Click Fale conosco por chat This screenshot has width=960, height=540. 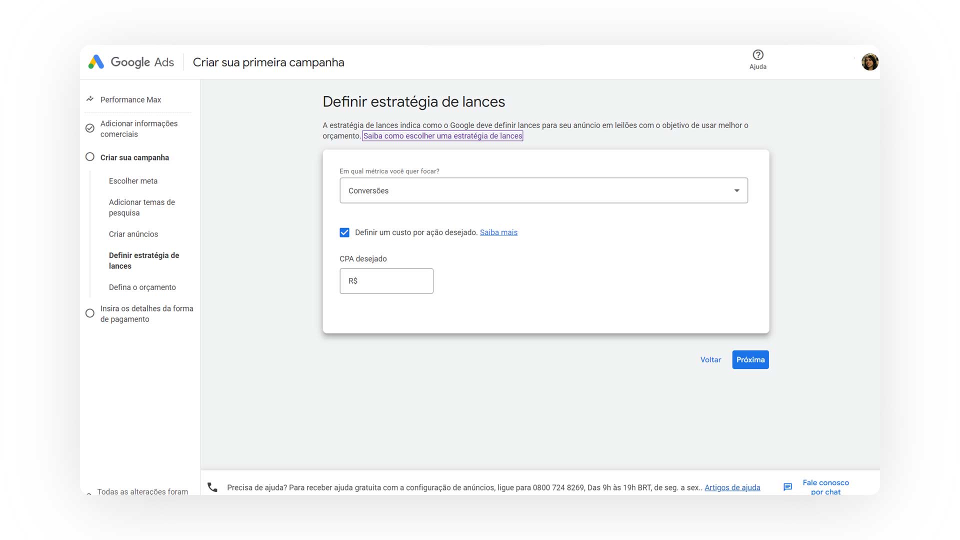click(x=825, y=487)
